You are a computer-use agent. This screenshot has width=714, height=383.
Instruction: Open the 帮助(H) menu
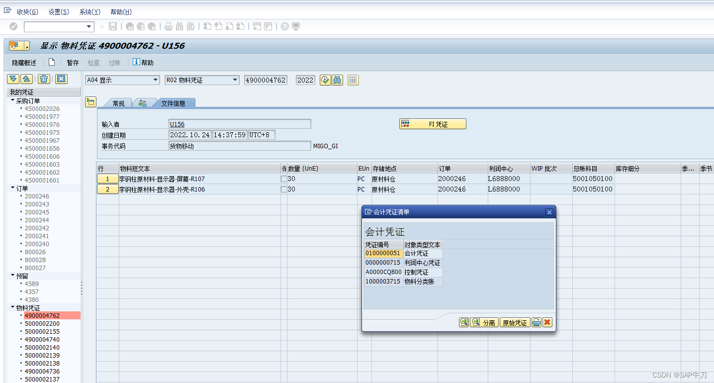tap(121, 12)
